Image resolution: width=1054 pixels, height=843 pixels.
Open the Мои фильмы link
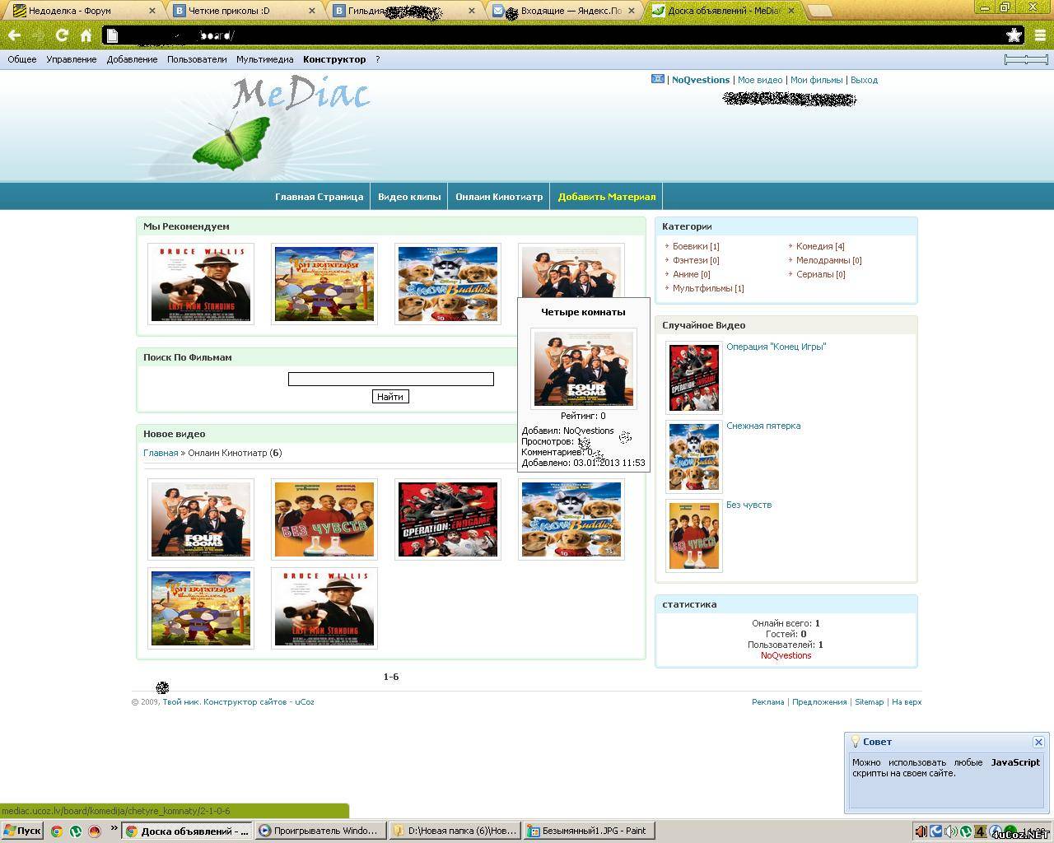[816, 80]
